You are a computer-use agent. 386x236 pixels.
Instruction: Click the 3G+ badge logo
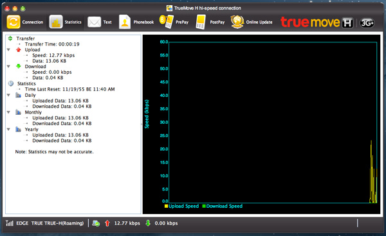click(367, 23)
